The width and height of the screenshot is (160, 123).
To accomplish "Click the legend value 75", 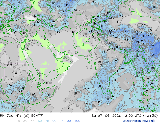I will pyautogui.click(x=47, y=121).
